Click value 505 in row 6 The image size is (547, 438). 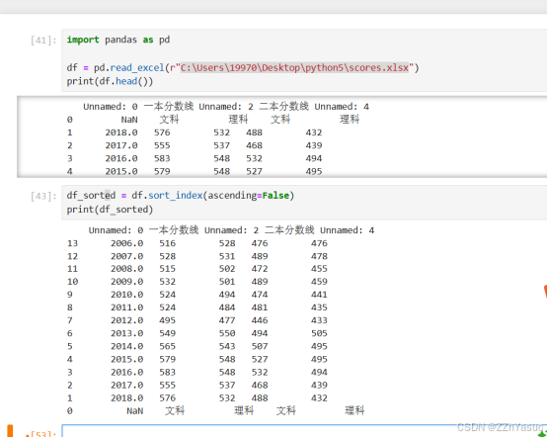(319, 333)
